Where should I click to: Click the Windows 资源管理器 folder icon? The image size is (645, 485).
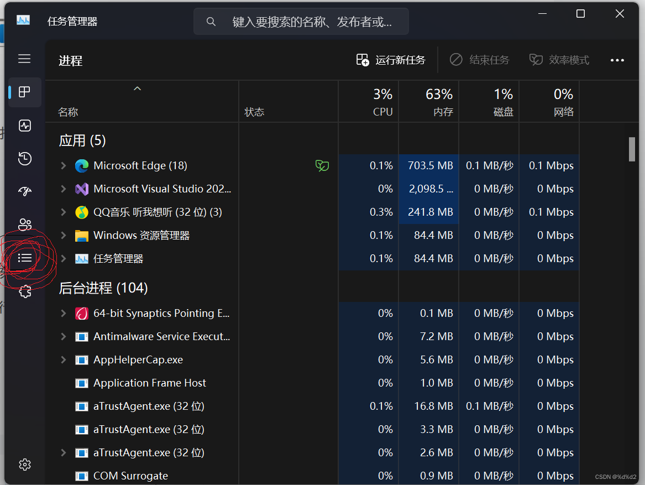click(82, 236)
